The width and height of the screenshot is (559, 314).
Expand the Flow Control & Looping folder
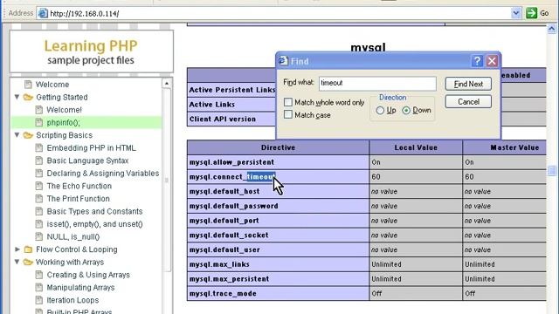(17, 249)
